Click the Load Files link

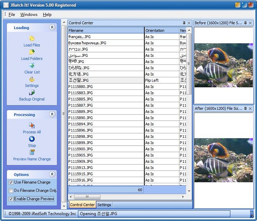[32, 45]
